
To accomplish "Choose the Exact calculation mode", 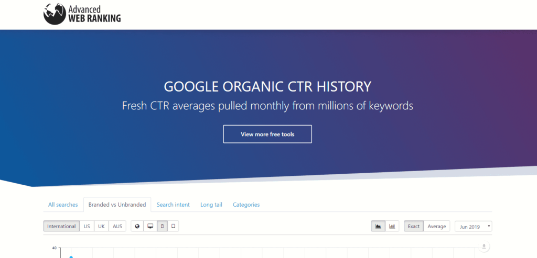I will pyautogui.click(x=414, y=226).
